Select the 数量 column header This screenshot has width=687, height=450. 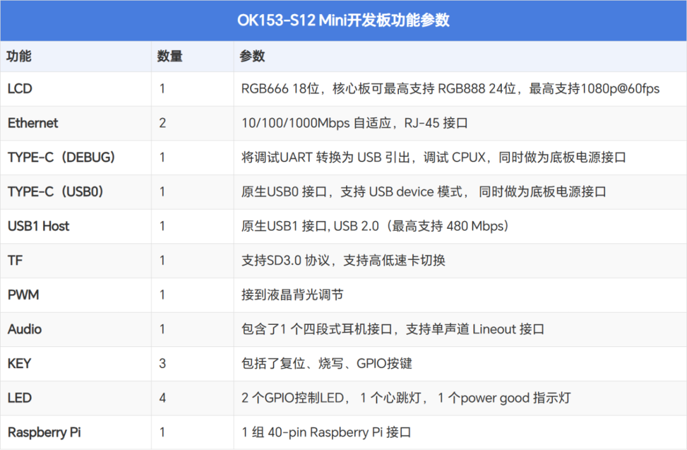point(169,57)
